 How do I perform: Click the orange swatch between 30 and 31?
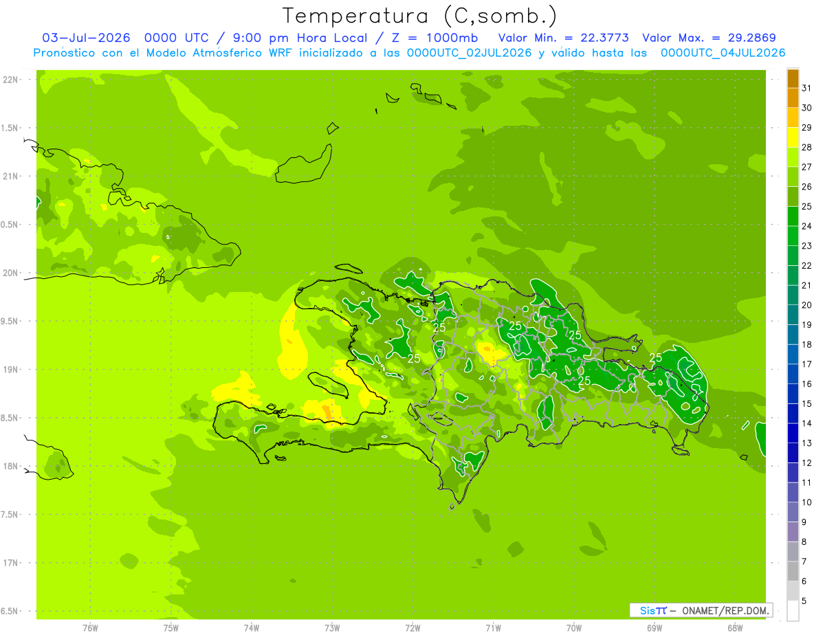[793, 98]
